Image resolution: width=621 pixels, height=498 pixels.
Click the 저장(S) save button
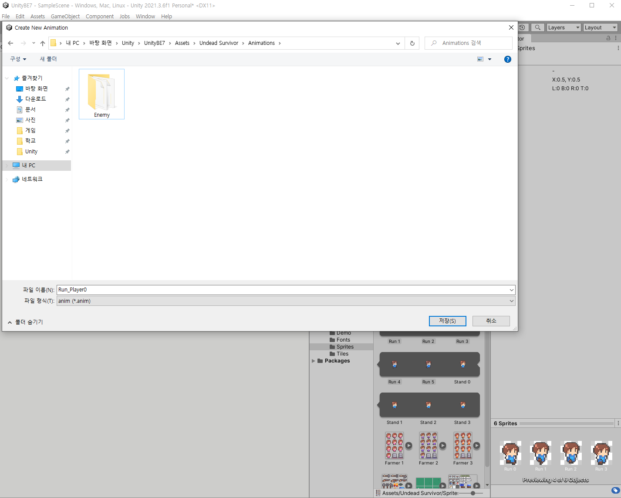click(448, 321)
